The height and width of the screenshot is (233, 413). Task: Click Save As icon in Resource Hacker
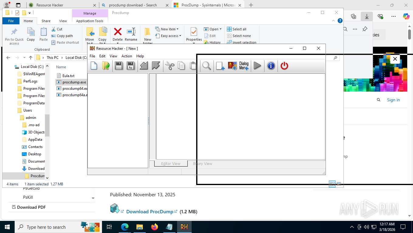[131, 66]
